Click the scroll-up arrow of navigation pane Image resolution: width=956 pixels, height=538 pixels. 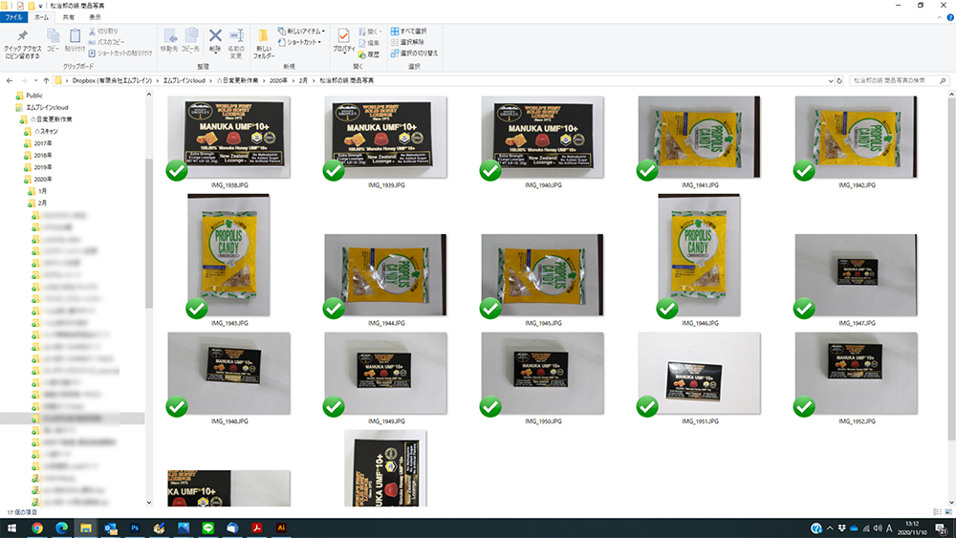click(x=149, y=95)
